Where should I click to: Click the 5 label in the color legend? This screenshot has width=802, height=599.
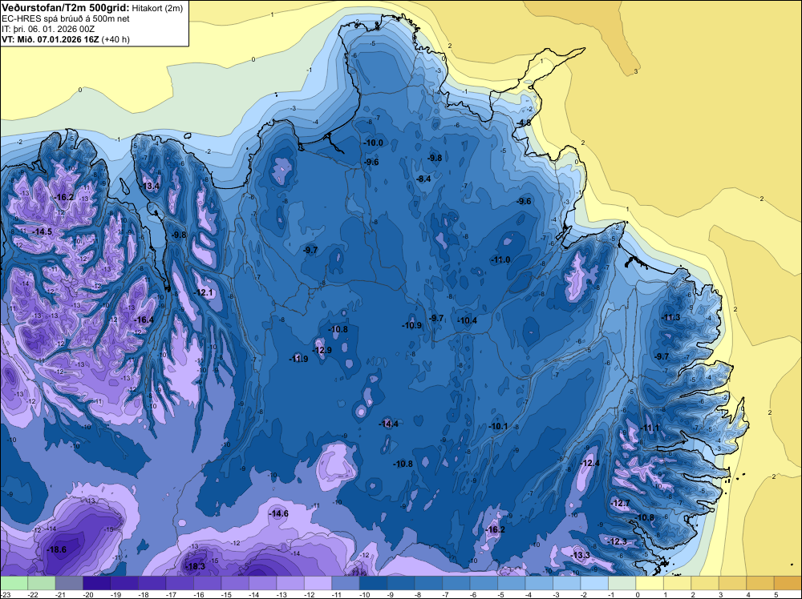[776, 594]
